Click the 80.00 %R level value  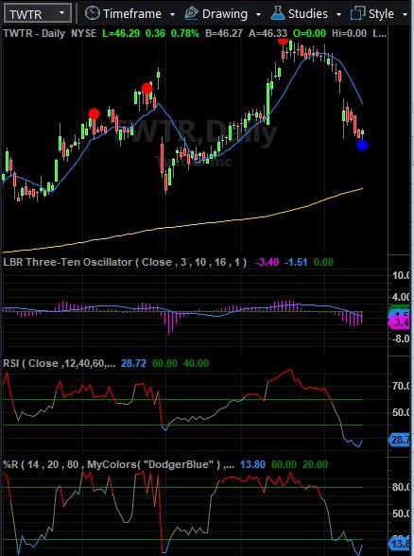coord(284,464)
